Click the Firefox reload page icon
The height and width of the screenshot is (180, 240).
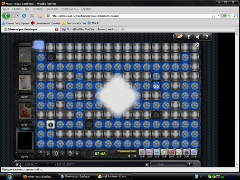point(24,16)
